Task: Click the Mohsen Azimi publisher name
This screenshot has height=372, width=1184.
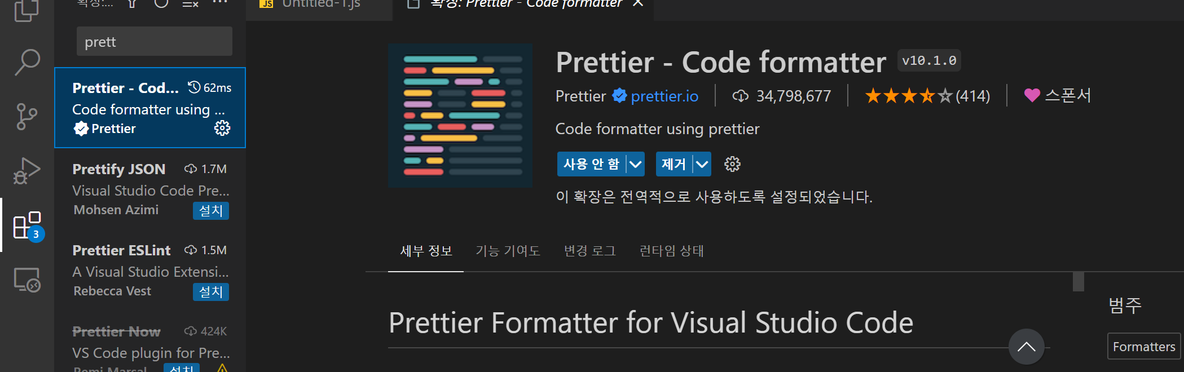Action: tap(116, 210)
